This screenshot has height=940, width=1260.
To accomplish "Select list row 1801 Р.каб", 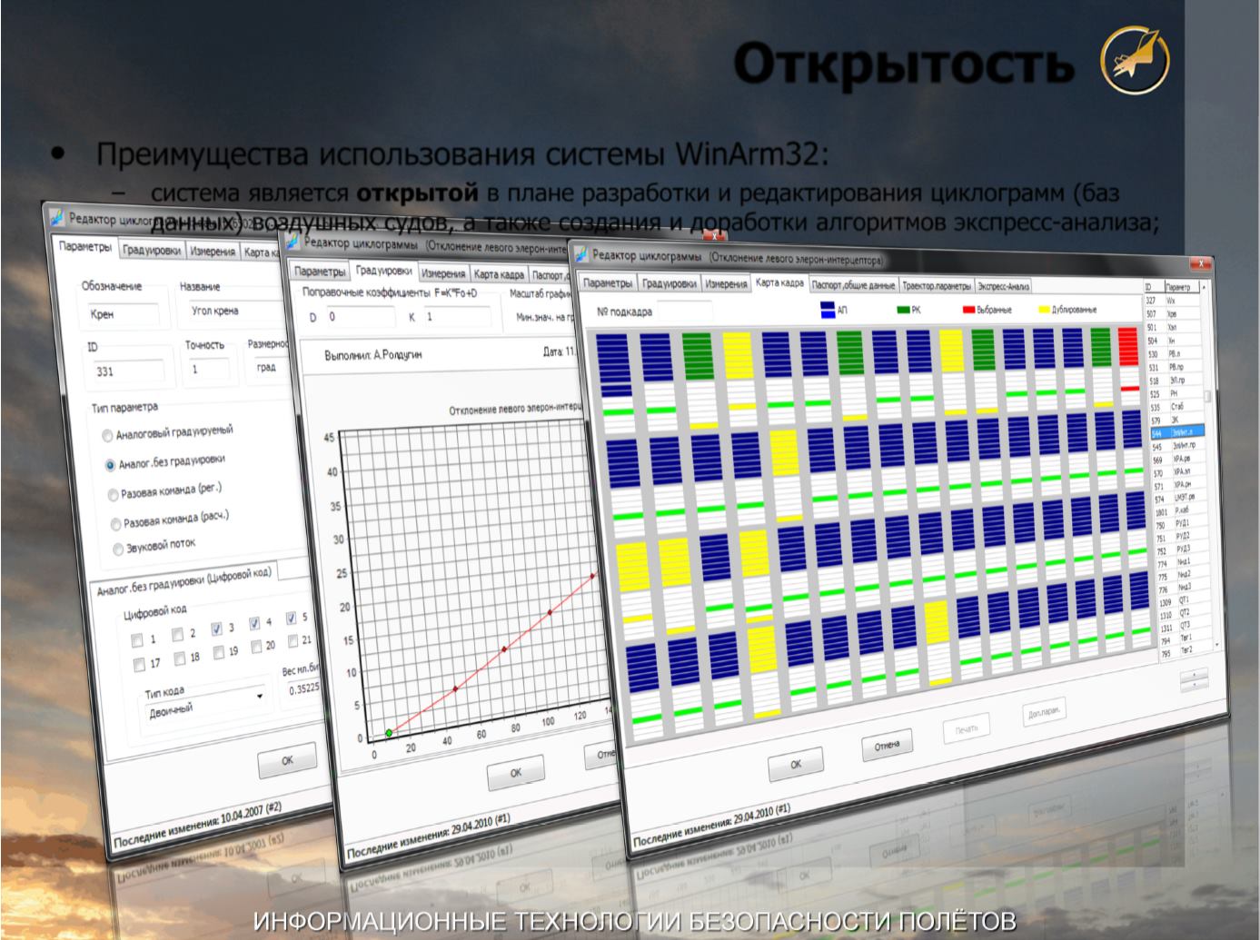I will [1182, 511].
